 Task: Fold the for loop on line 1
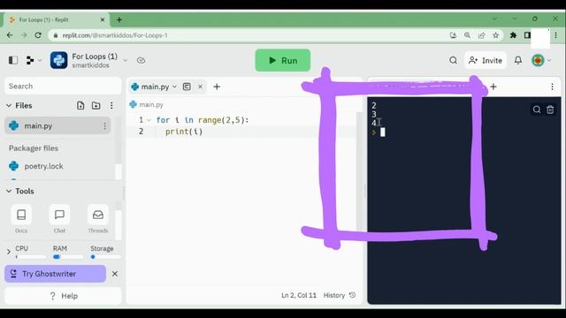(149, 120)
